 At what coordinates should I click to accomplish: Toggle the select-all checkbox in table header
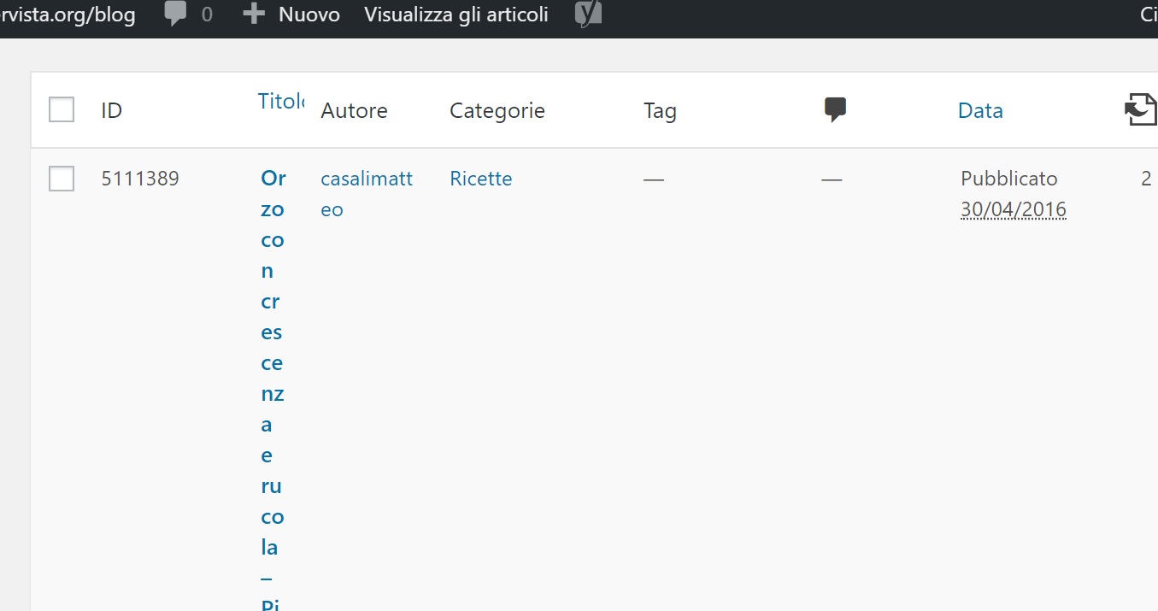pyautogui.click(x=62, y=110)
